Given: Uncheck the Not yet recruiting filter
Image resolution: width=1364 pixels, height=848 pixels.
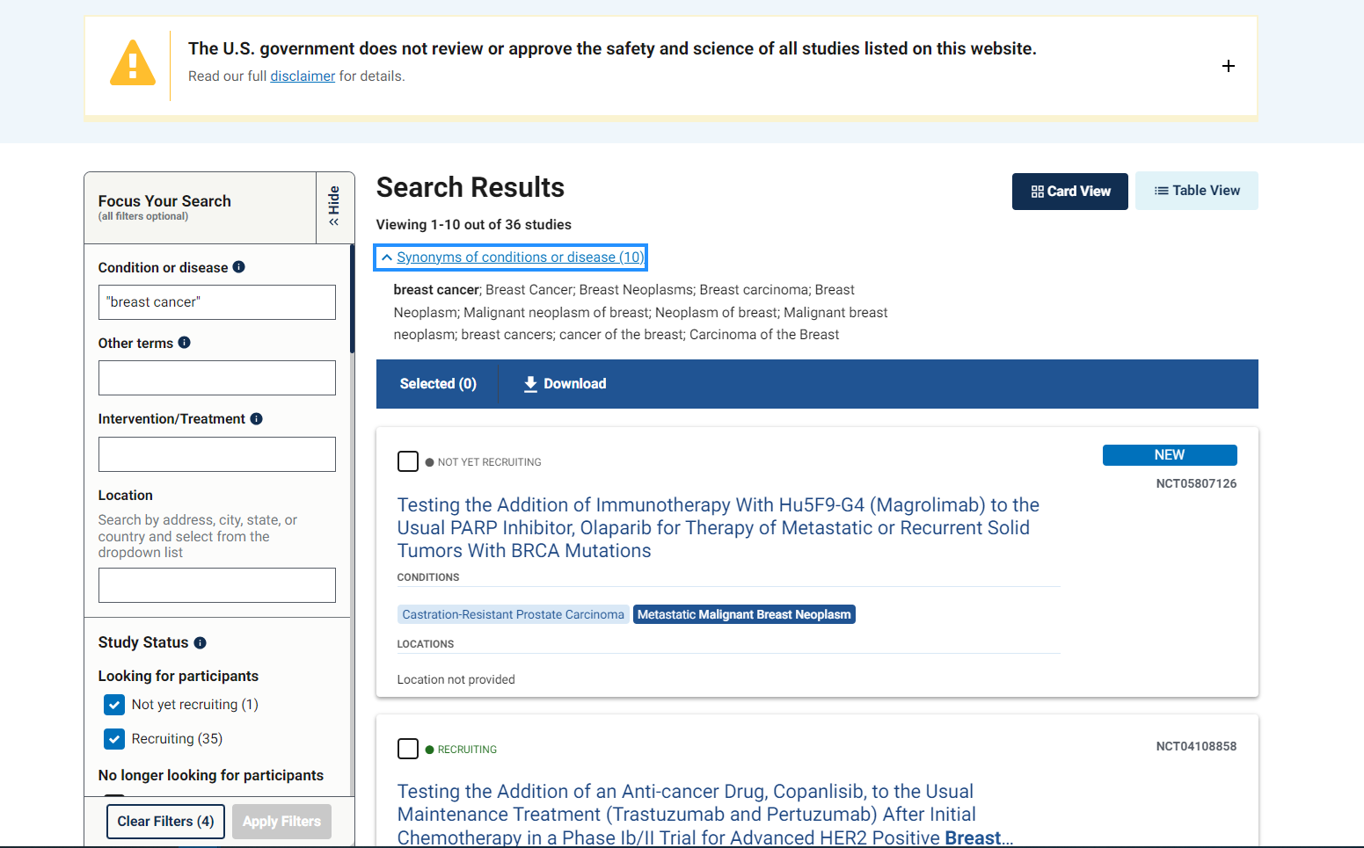Looking at the screenshot, I should pyautogui.click(x=114, y=704).
